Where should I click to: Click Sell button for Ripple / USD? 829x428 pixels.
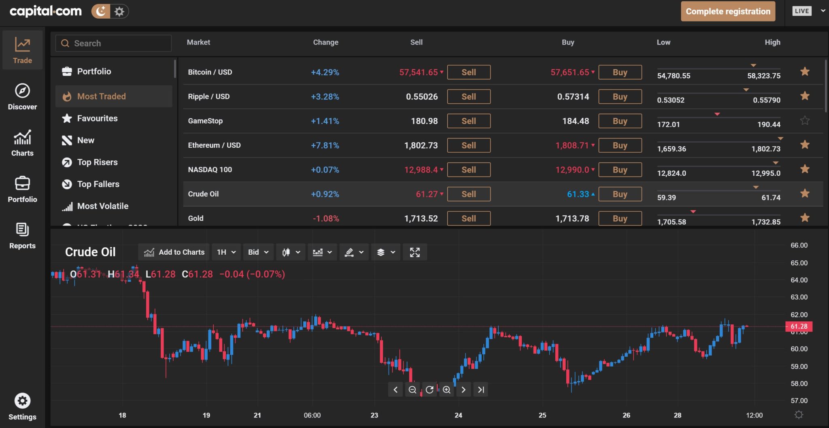[x=469, y=96]
